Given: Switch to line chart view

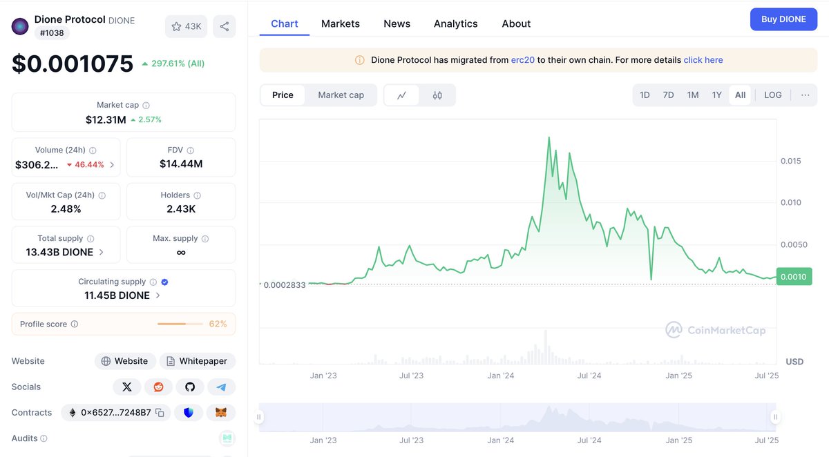Looking at the screenshot, I should point(401,95).
